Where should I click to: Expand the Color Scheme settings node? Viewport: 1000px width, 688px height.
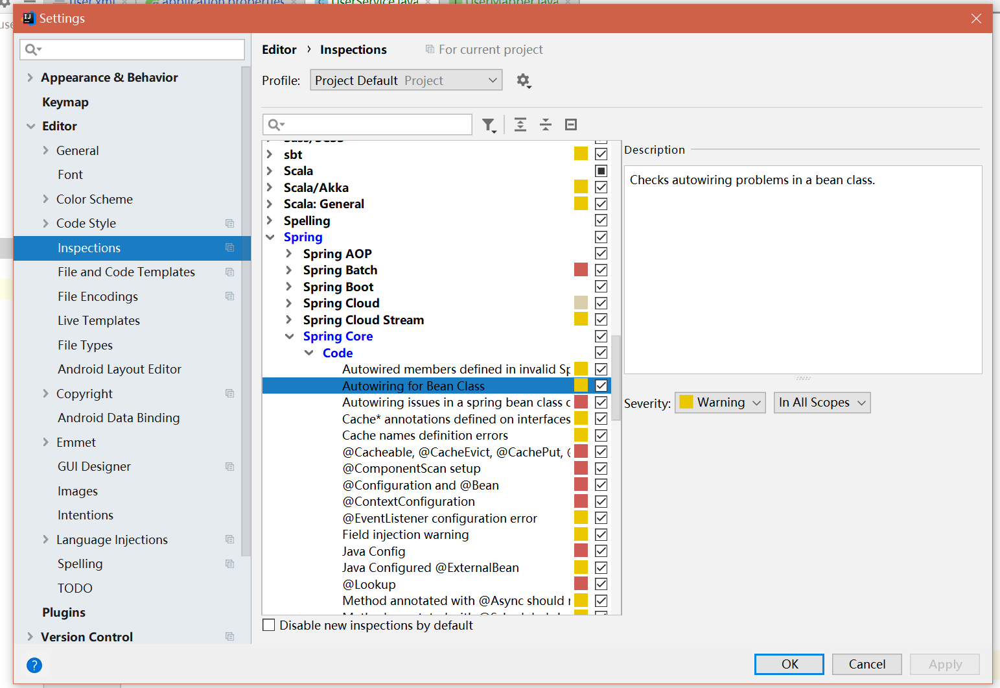[x=45, y=199]
